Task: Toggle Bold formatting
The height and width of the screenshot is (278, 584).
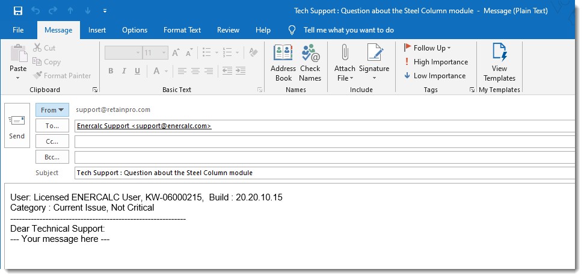Action: 111,71
